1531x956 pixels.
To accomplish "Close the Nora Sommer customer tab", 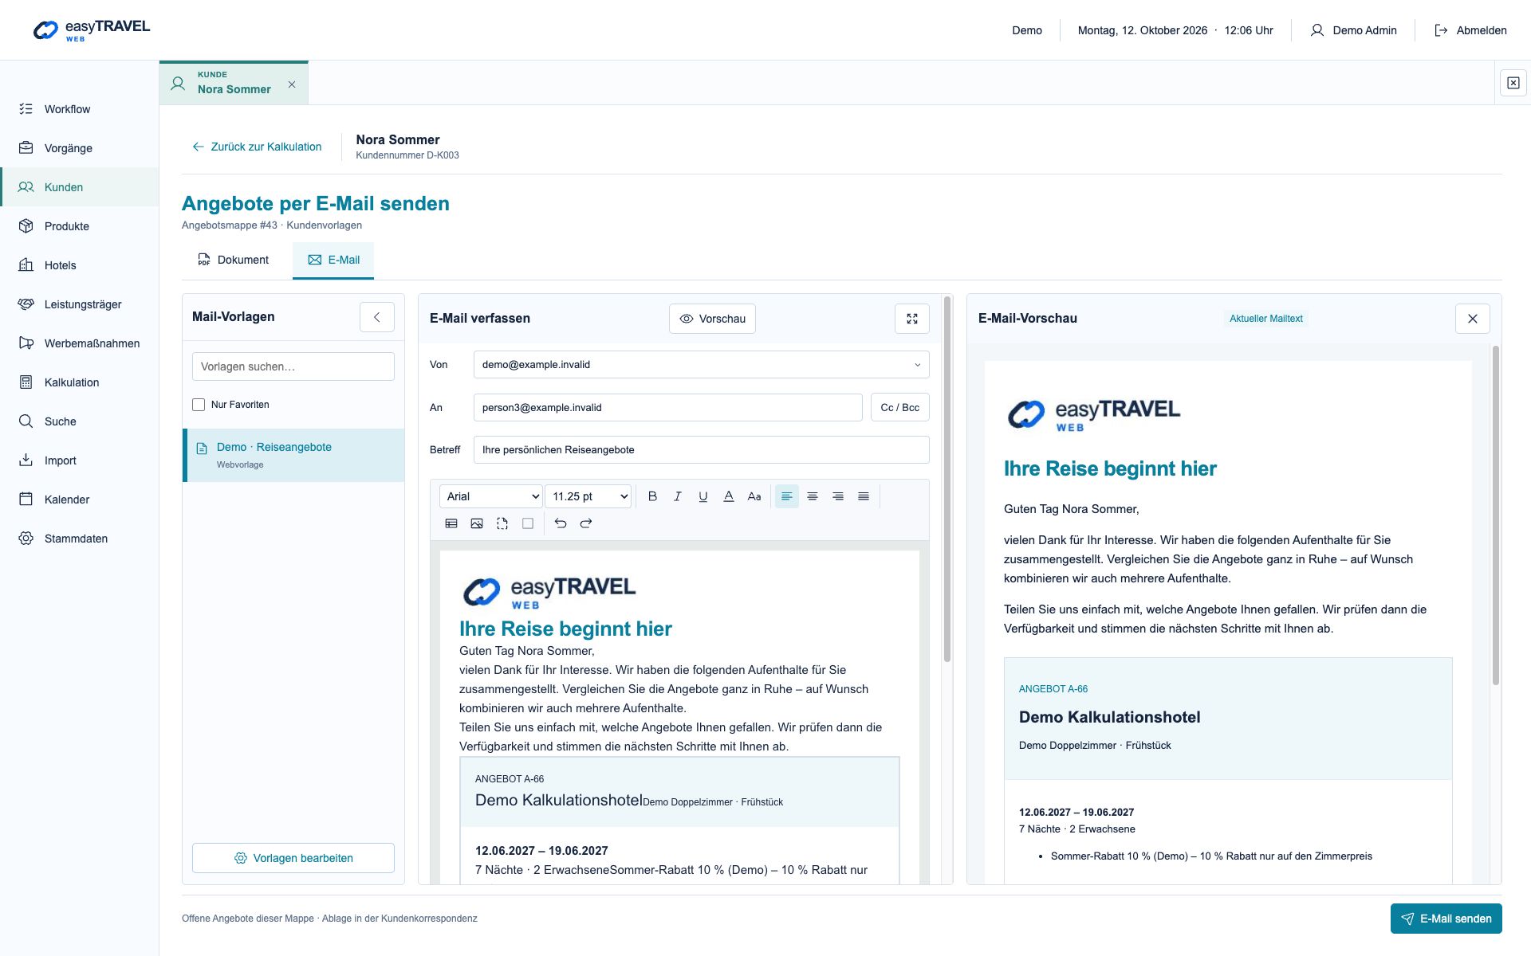I will pos(292,84).
